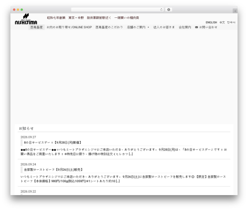
Task: Open a new tab with the plus button
Action: [235, 11]
